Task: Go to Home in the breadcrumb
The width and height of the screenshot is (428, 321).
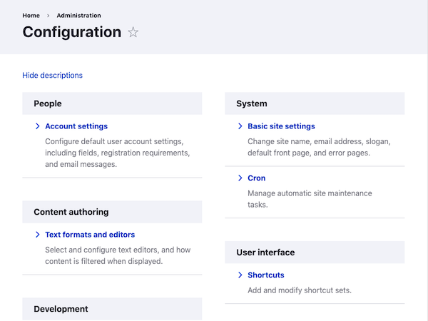Action: 31,15
